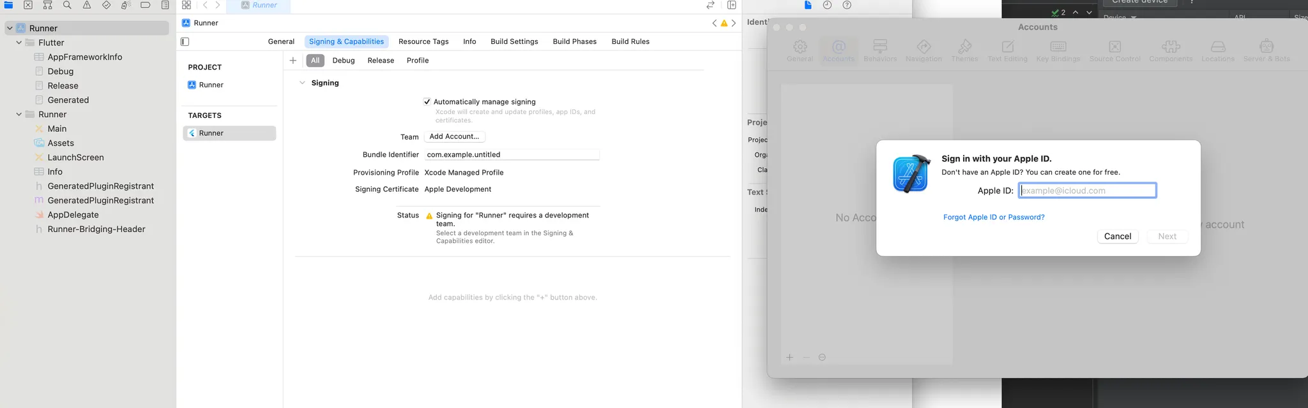
Task: Open Server & Bots in the preferences toolbar
Action: (x=1266, y=51)
